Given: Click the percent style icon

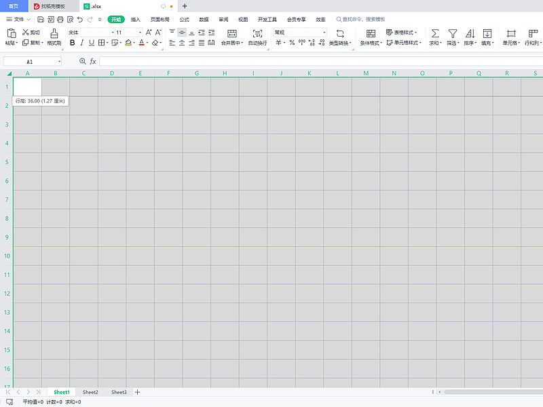Looking at the screenshot, I should click(x=292, y=43).
